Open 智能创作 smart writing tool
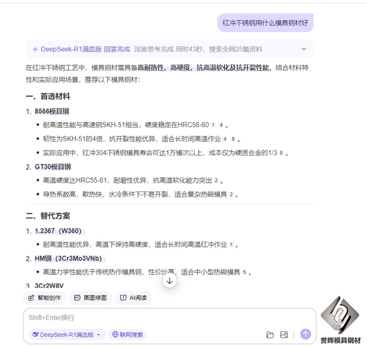This screenshot has width=367, height=347. tap(44, 297)
